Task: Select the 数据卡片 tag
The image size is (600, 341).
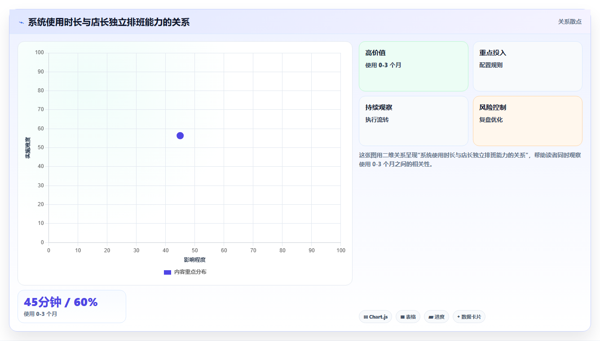Action: pyautogui.click(x=469, y=317)
